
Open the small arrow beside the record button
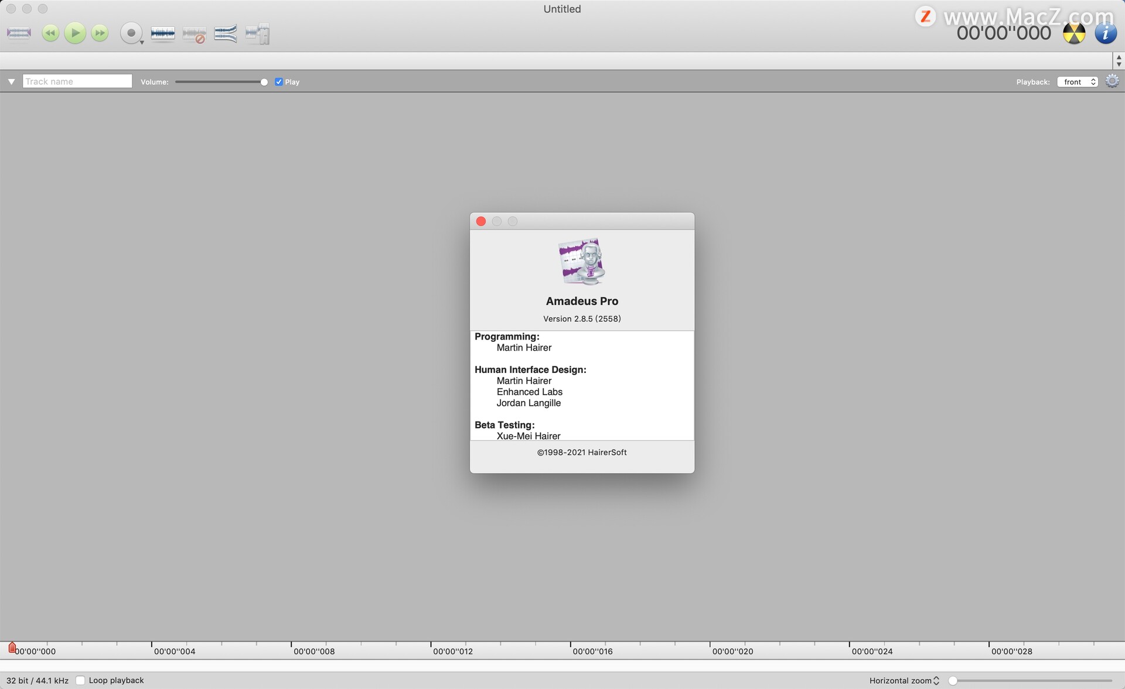point(142,43)
